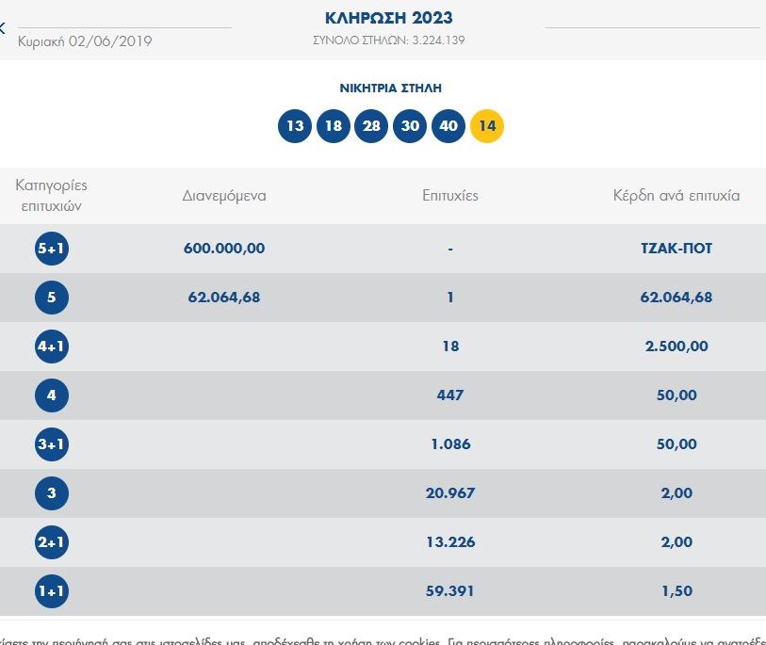
Task: Click the ΚΛΗΡΩΣΗ 2023 draw title
Action: click(x=388, y=18)
